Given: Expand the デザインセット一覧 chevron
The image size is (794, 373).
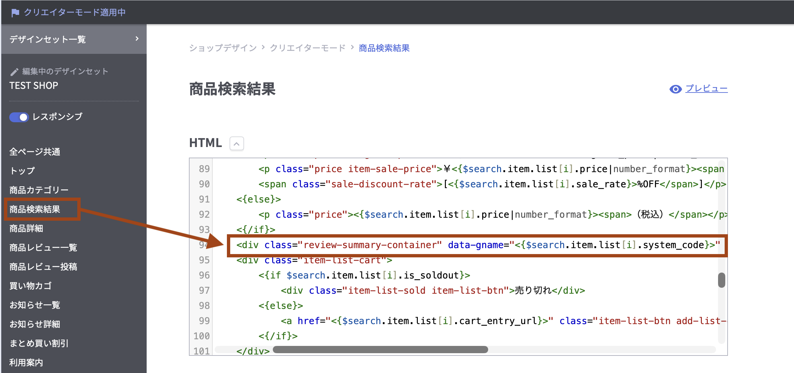Looking at the screenshot, I should [x=137, y=39].
